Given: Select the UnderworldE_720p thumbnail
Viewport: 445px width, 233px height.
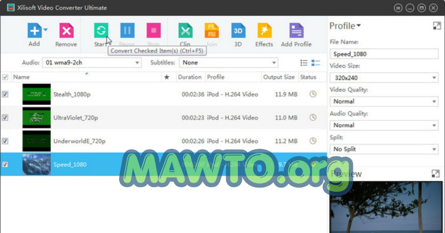Looking at the screenshot, I should coord(37,141).
